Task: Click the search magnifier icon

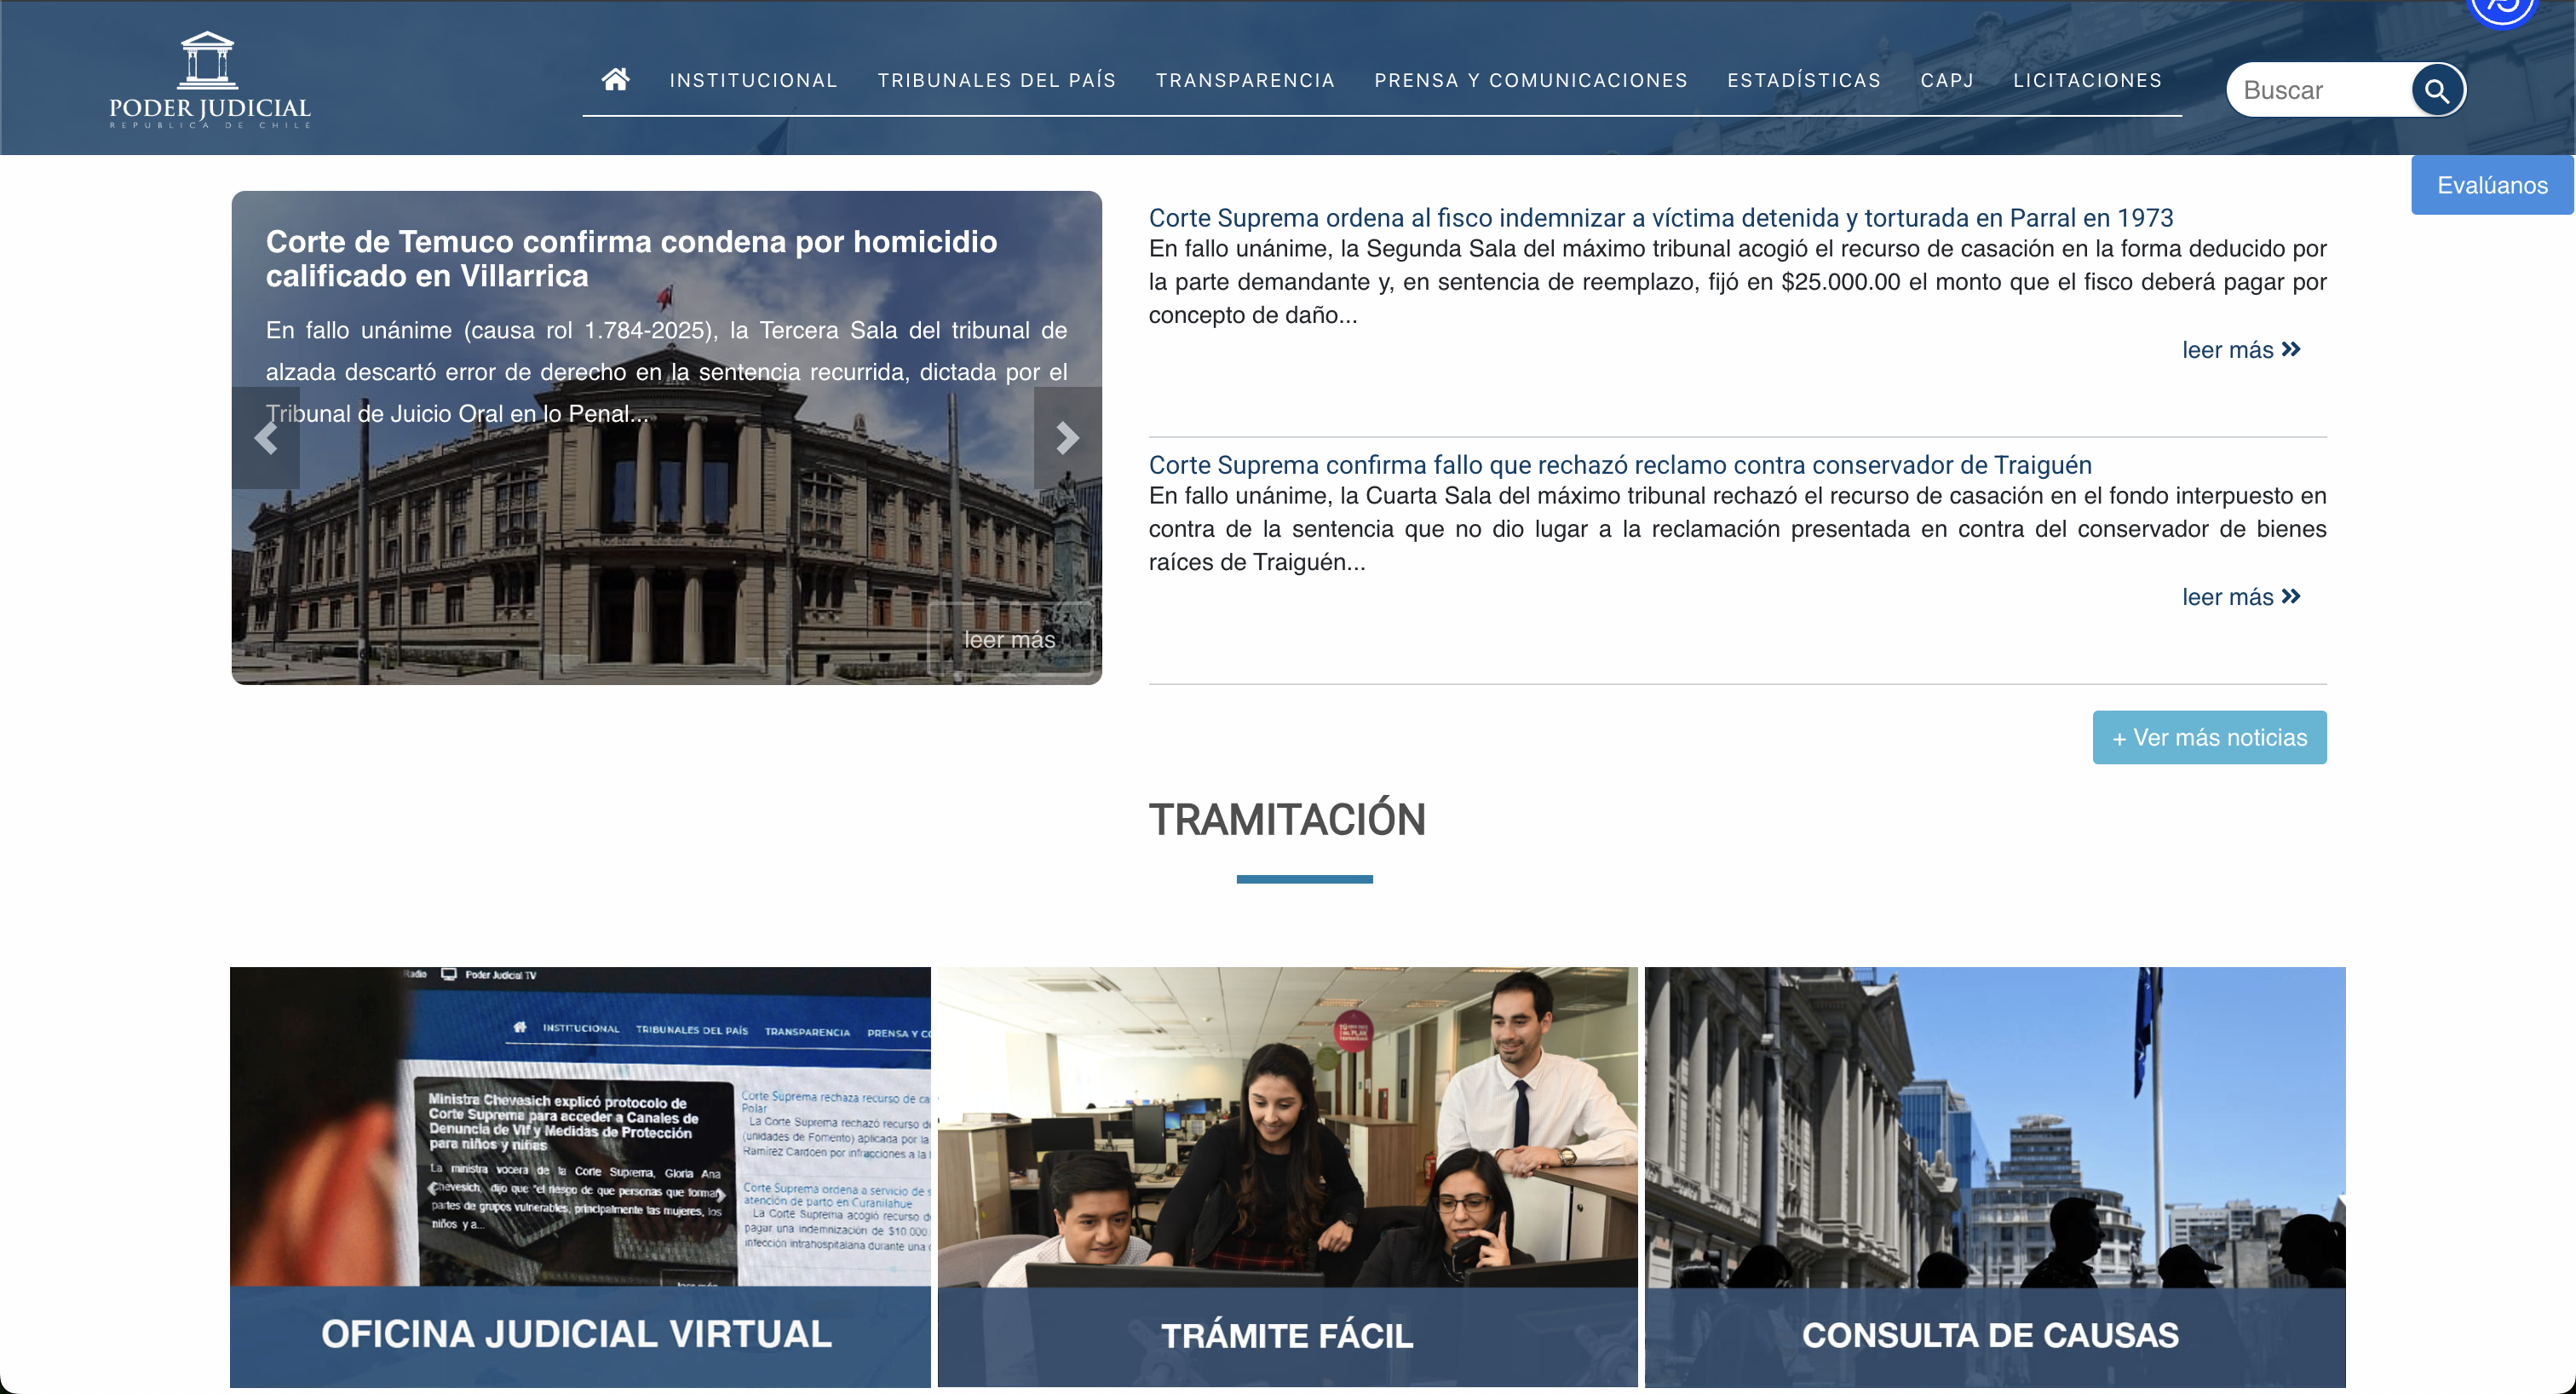Action: [2439, 90]
